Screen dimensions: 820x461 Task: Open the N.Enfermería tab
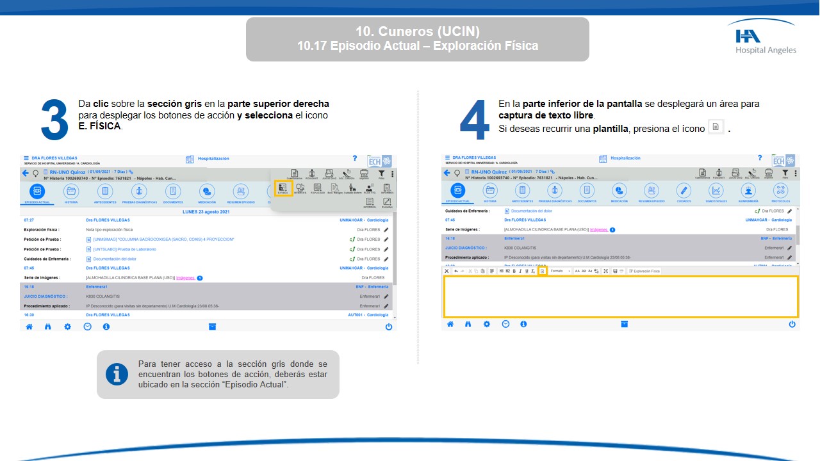(x=748, y=190)
